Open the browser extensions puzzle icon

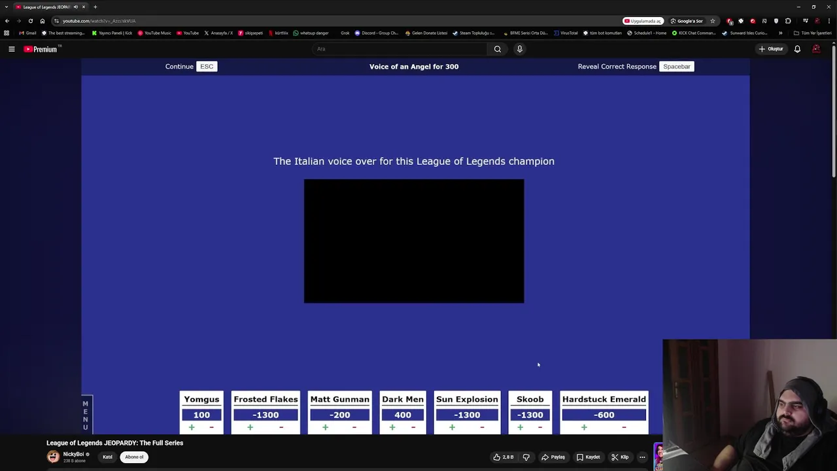pyautogui.click(x=788, y=21)
